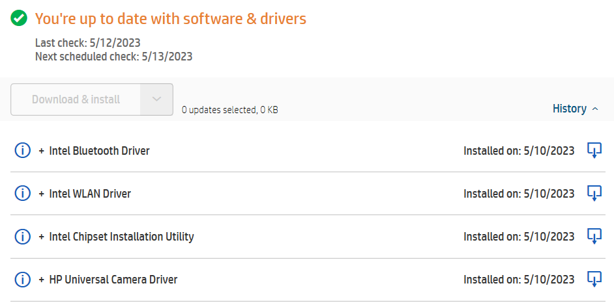Click info icon for Intel WLAN Driver
Screen dimensions: 614x303
pos(22,194)
